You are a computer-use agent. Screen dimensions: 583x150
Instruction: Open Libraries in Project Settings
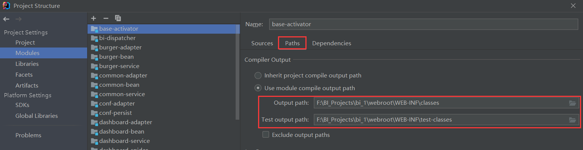tap(27, 64)
